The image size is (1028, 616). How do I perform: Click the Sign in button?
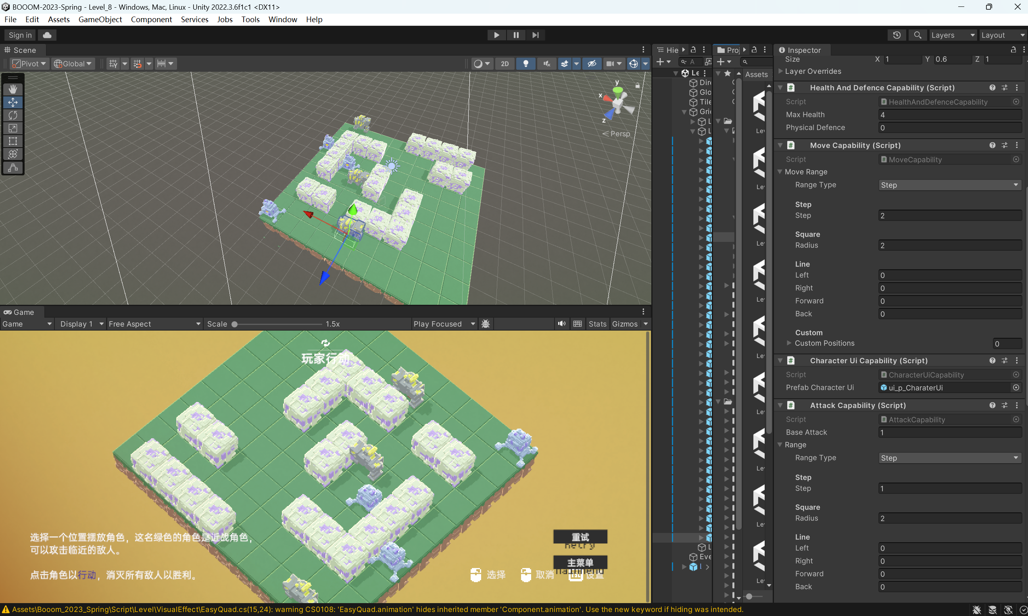tap(20, 35)
